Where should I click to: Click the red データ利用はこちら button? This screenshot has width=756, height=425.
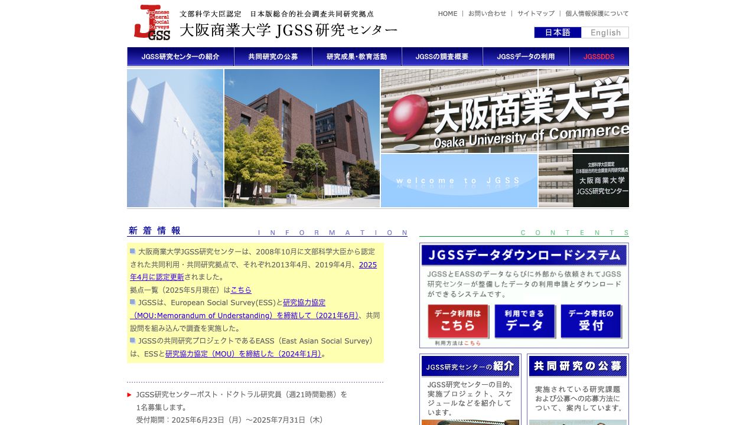pyautogui.click(x=458, y=321)
